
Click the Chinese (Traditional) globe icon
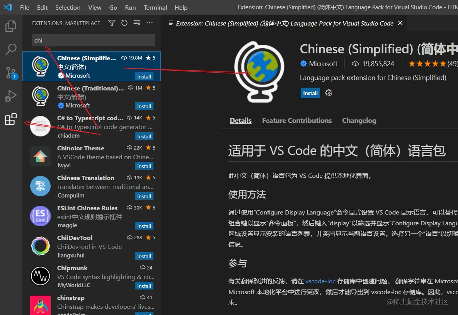[x=40, y=96]
